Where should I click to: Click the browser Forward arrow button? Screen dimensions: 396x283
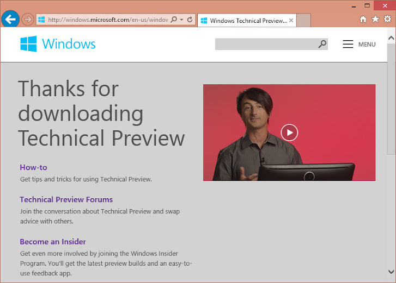coord(28,20)
